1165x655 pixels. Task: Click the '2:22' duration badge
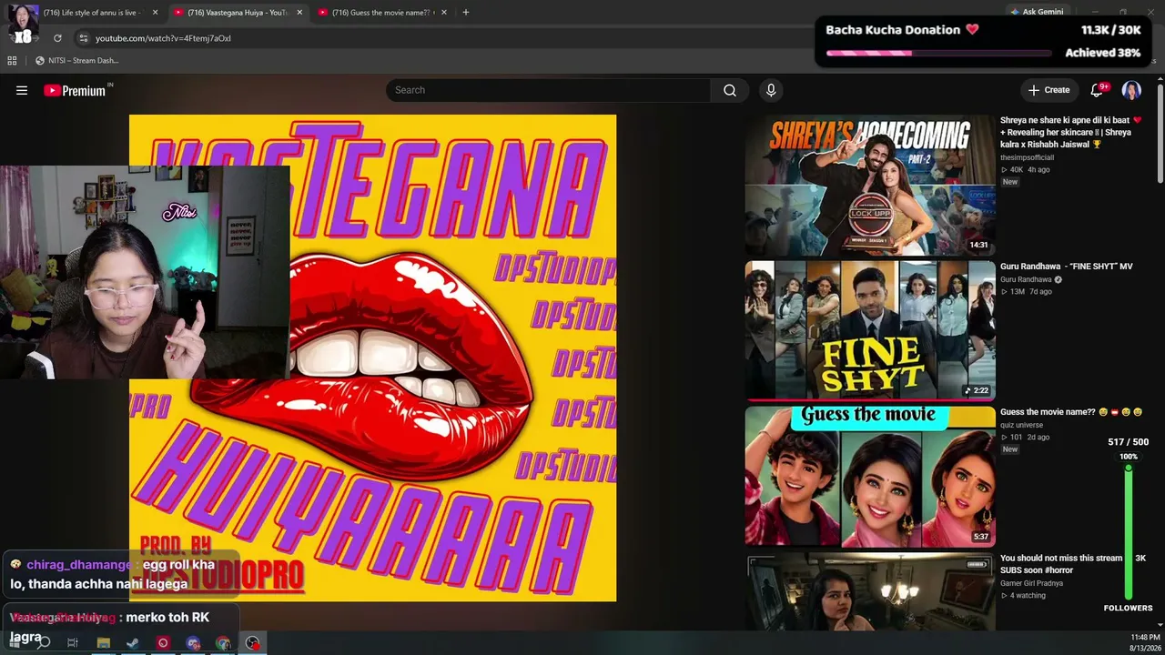pyautogui.click(x=977, y=390)
